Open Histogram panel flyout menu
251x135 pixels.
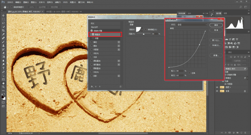coord(249,13)
